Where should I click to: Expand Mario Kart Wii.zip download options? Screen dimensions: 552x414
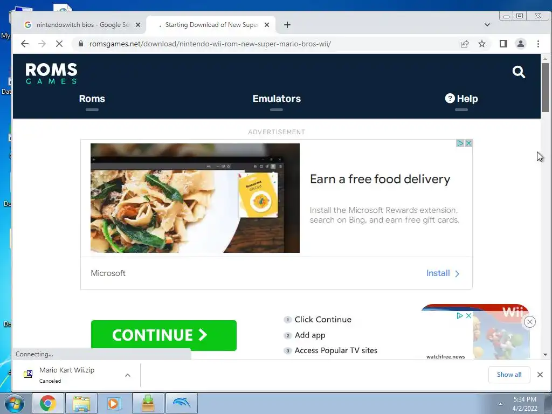[x=128, y=375]
